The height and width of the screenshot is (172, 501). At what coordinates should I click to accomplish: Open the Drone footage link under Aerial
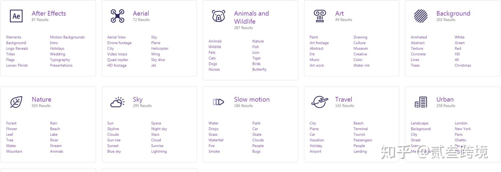pos(119,43)
